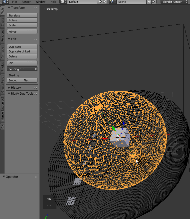Click the blue Z-axis manipulator arrow

124,123
